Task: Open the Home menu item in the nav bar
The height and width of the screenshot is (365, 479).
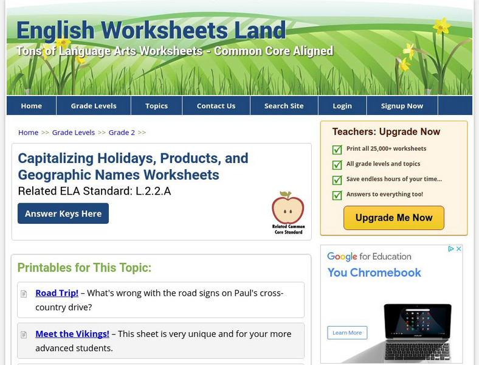Action: click(x=32, y=106)
